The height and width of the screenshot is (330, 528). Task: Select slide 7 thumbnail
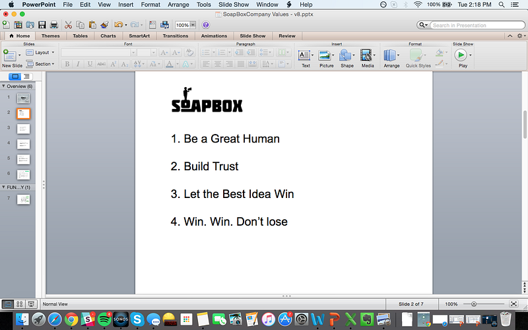point(23,199)
